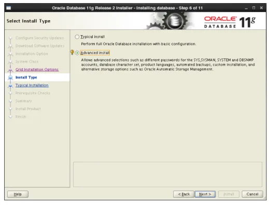269x205 pixels.
Task: Click the Install Product step
Action: click(x=28, y=109)
